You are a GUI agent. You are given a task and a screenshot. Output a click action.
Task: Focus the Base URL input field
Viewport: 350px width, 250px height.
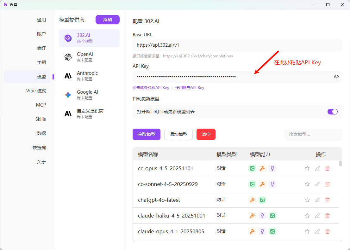pyautogui.click(x=237, y=45)
